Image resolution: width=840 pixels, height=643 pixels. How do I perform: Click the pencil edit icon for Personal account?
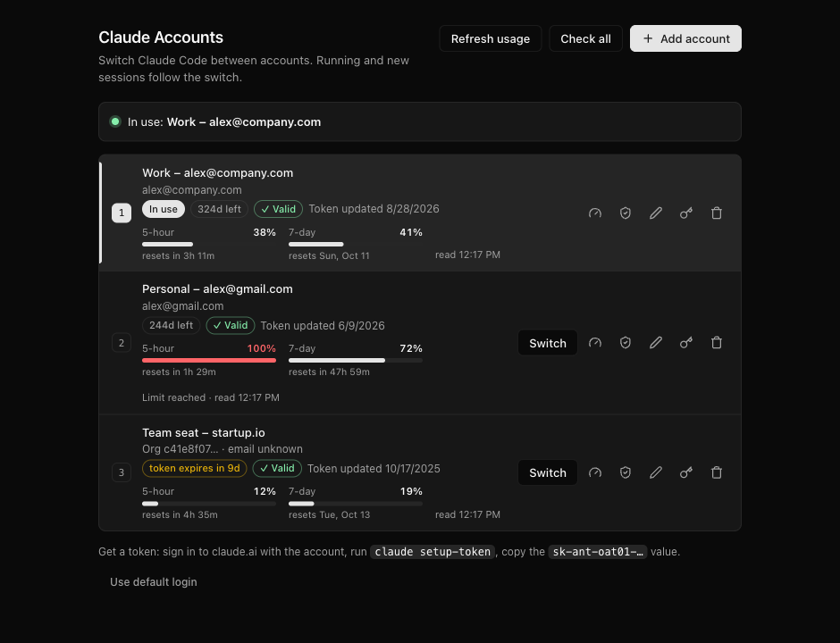tap(656, 343)
